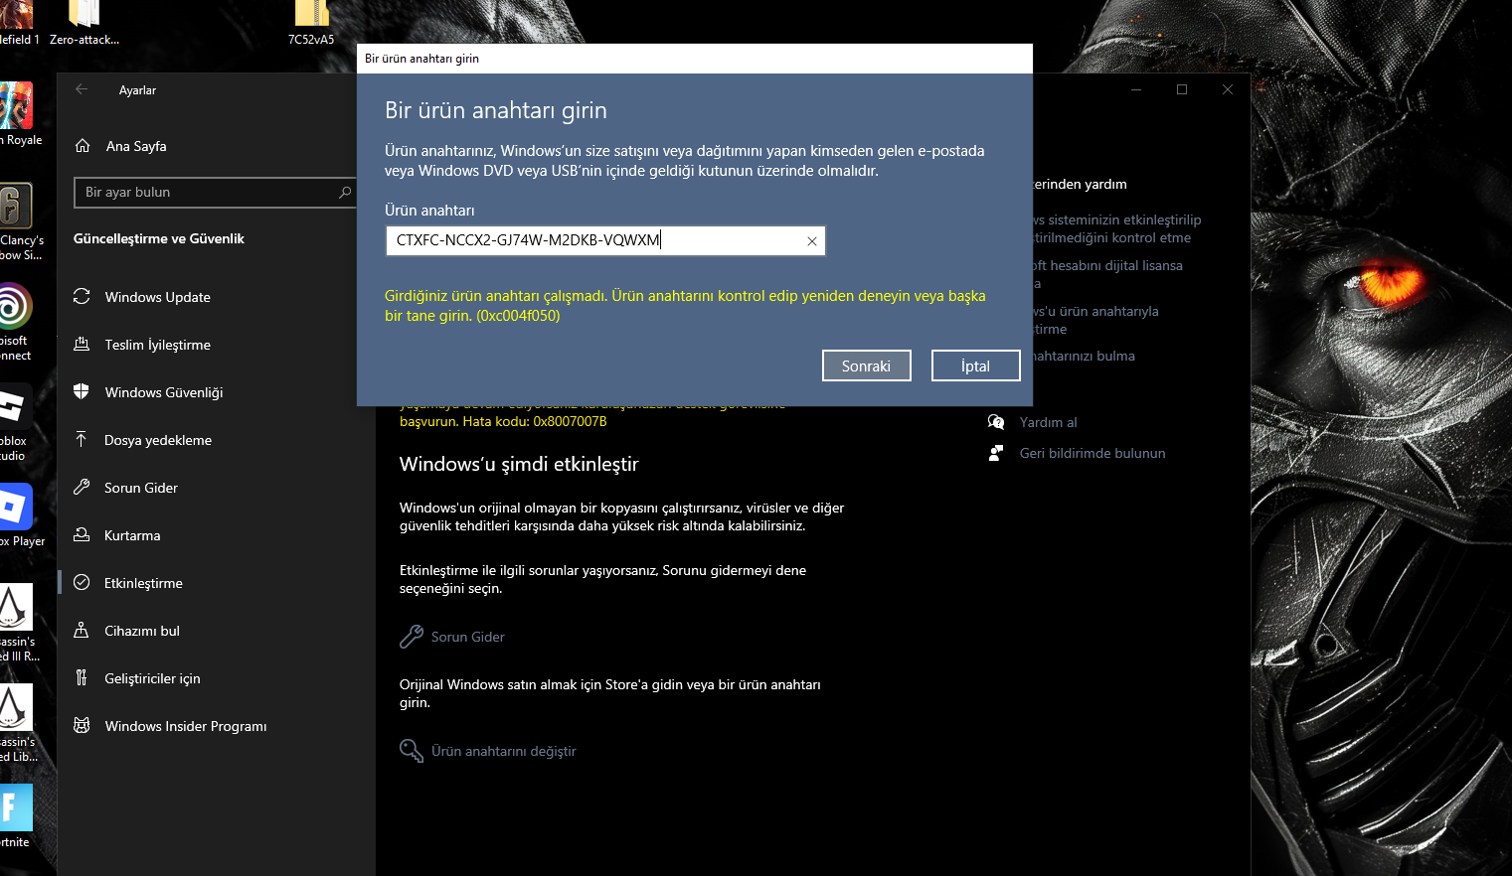The image size is (1512, 876).
Task: Open the Assassin's Creed III desktop shortcut
Action: [20, 624]
